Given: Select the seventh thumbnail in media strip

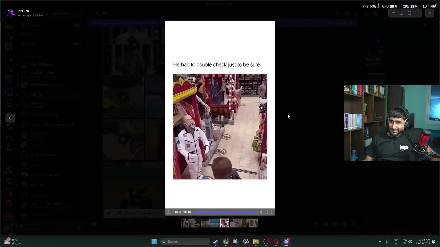Looking at the screenshot, I should [244, 223].
